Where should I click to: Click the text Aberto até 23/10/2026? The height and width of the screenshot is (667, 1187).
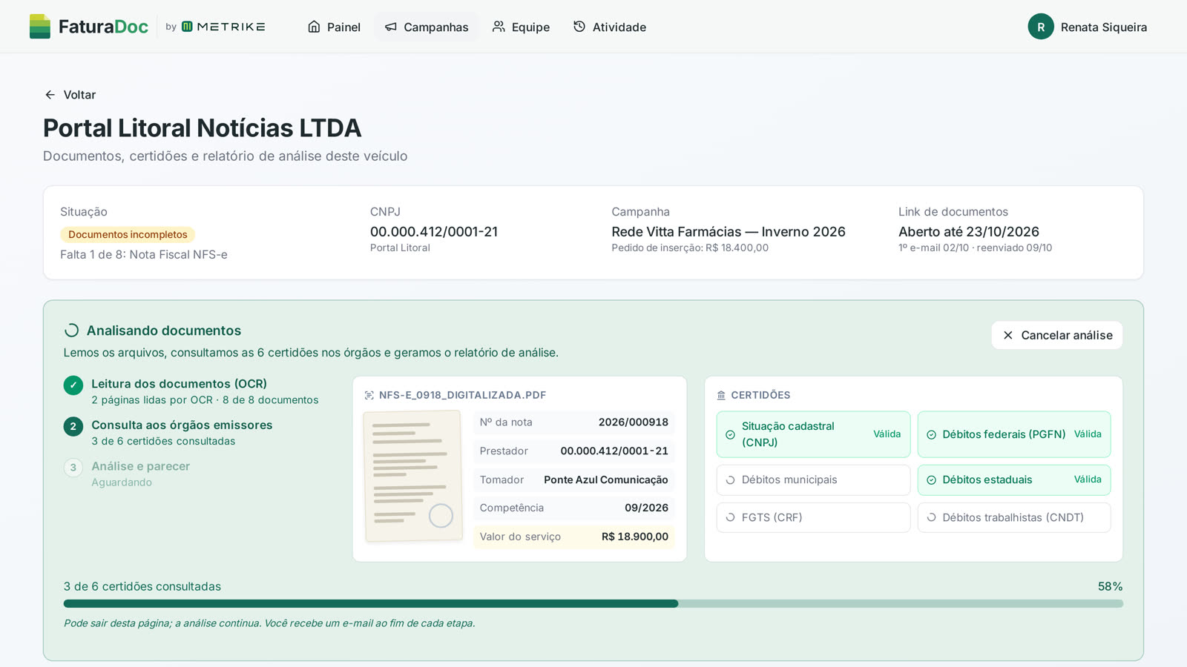tap(969, 231)
